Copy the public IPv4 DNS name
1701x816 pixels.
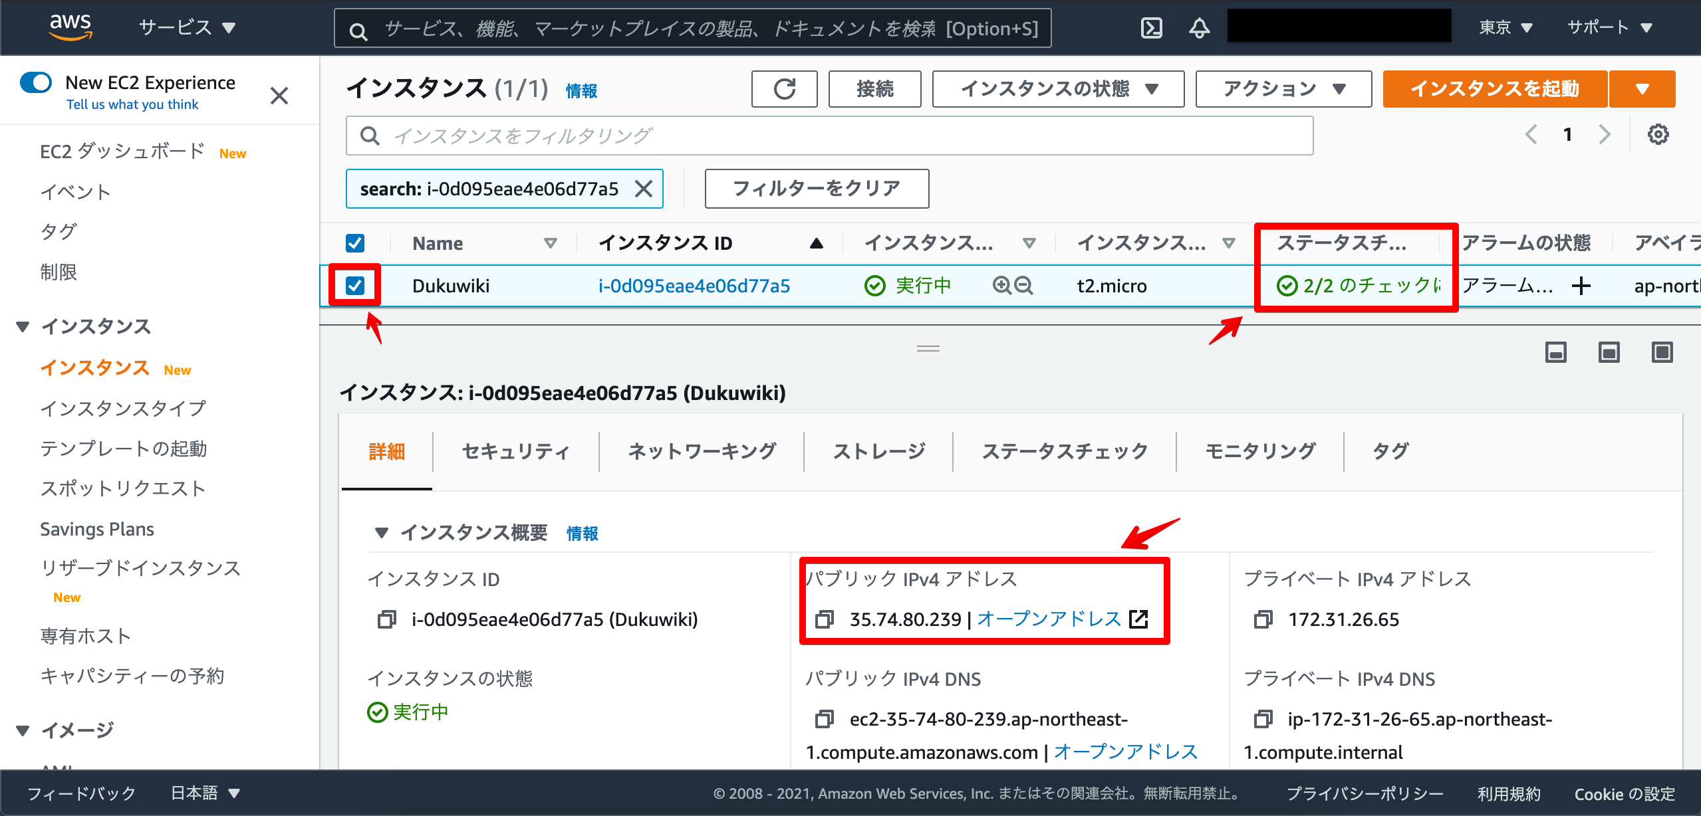(825, 719)
